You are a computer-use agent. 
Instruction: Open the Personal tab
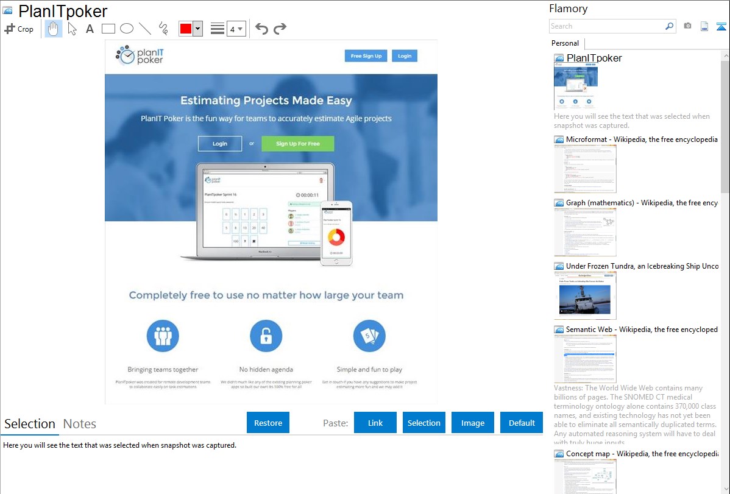click(x=565, y=43)
